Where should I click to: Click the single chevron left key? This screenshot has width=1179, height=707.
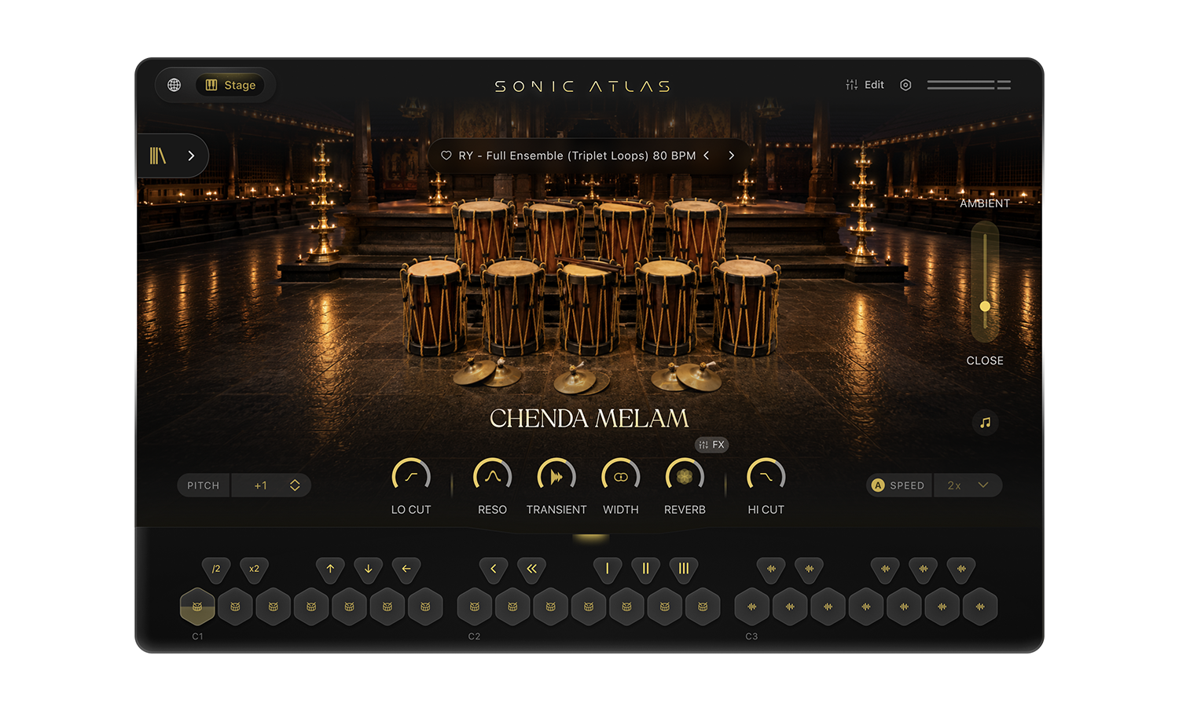[x=494, y=569]
